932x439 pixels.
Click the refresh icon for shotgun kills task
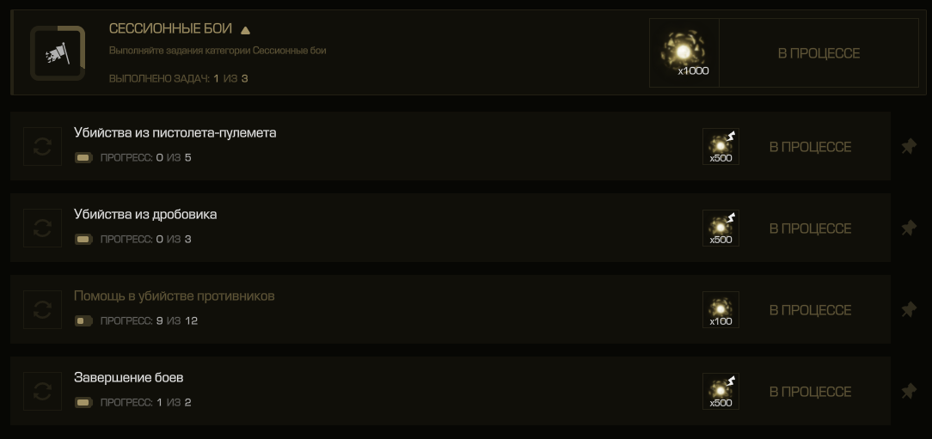point(42,229)
